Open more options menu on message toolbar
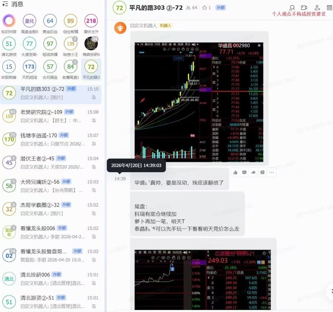Image resolution: width=333 pixels, height=312 pixels. 271,172
